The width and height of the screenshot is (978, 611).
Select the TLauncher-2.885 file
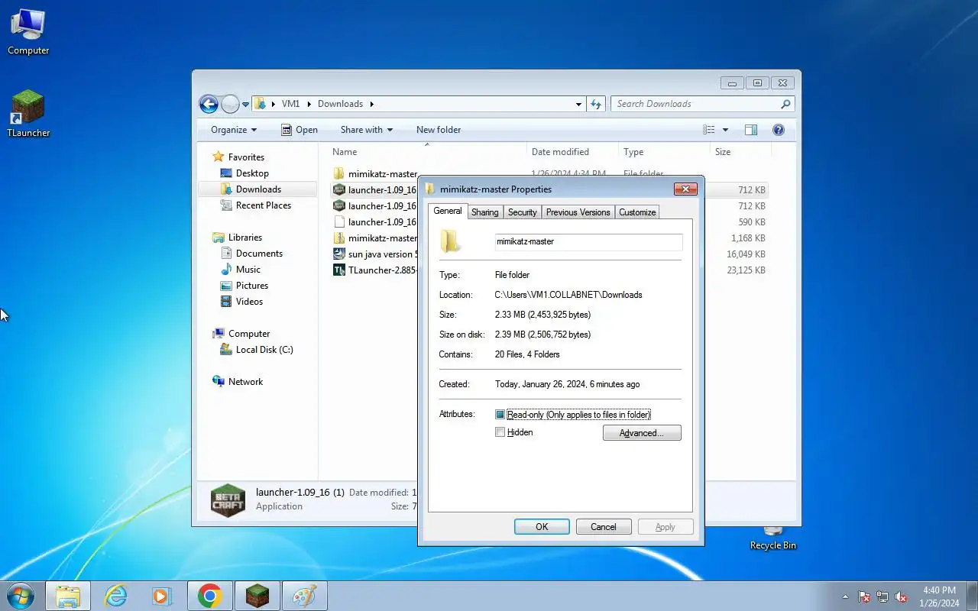click(x=375, y=270)
